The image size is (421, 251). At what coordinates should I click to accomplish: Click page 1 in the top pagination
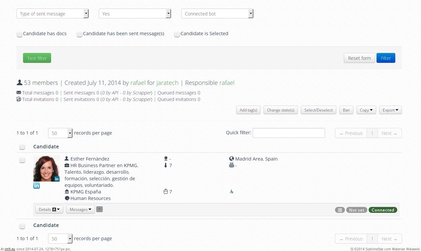pos(372,133)
